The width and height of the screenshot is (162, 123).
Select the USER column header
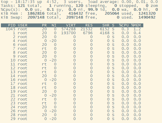(23, 25)
